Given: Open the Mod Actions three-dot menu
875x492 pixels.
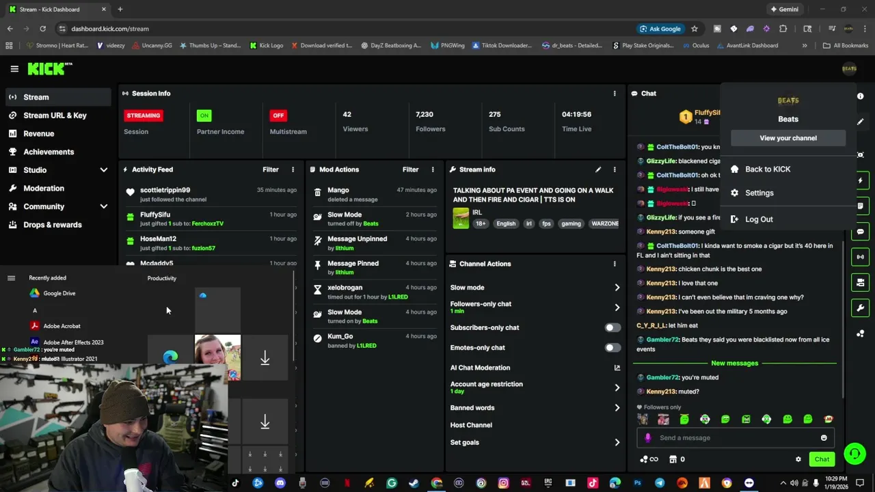Looking at the screenshot, I should click(x=433, y=169).
